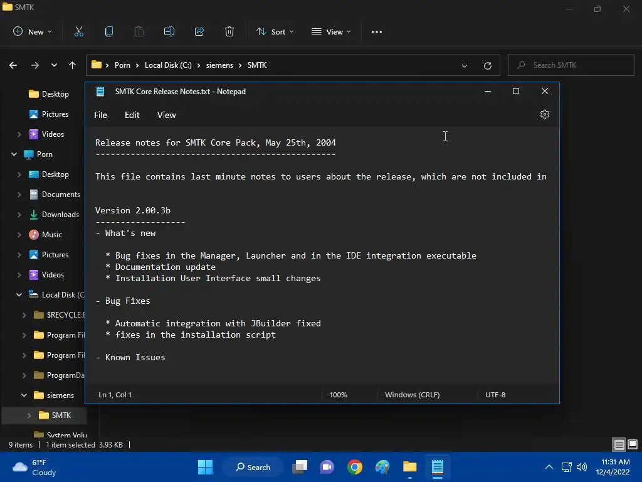642x482 pixels.
Task: Open the Notepad File menu
Action: point(100,115)
